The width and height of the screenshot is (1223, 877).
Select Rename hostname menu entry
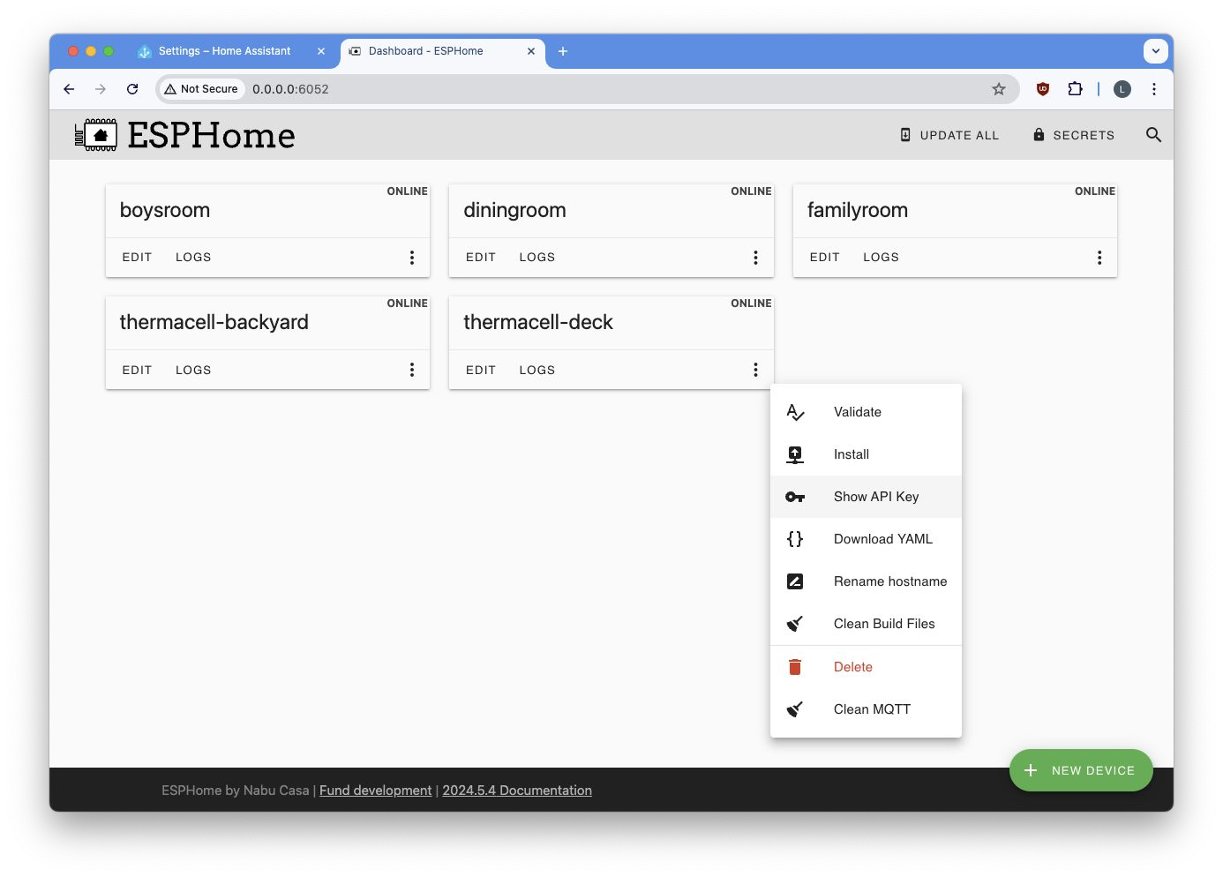[x=866, y=581]
